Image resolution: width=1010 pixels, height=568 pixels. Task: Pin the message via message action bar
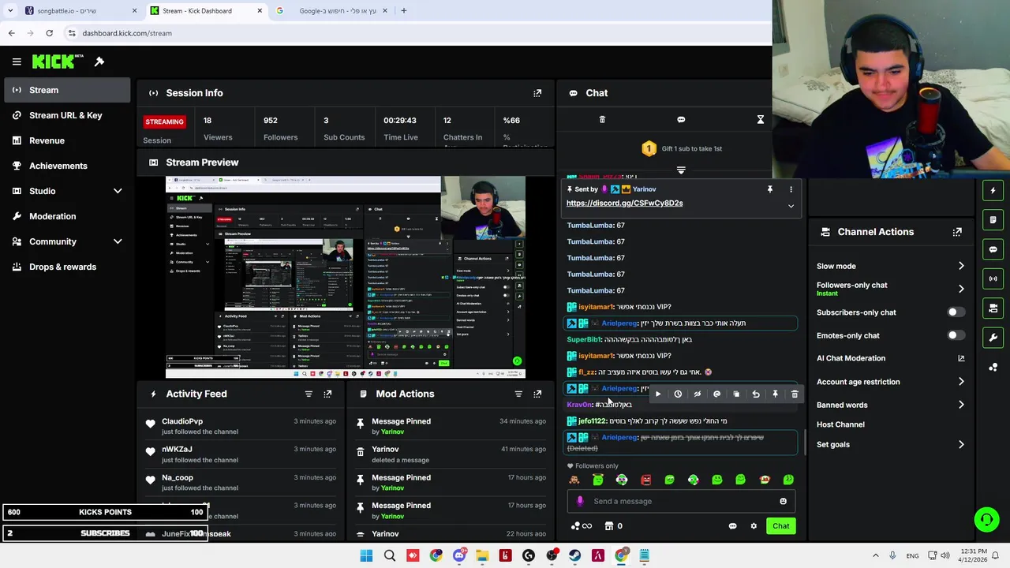775,394
